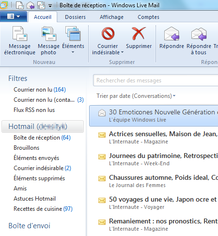Open the Remaniement : nos pronostics message

[x=154, y=225]
